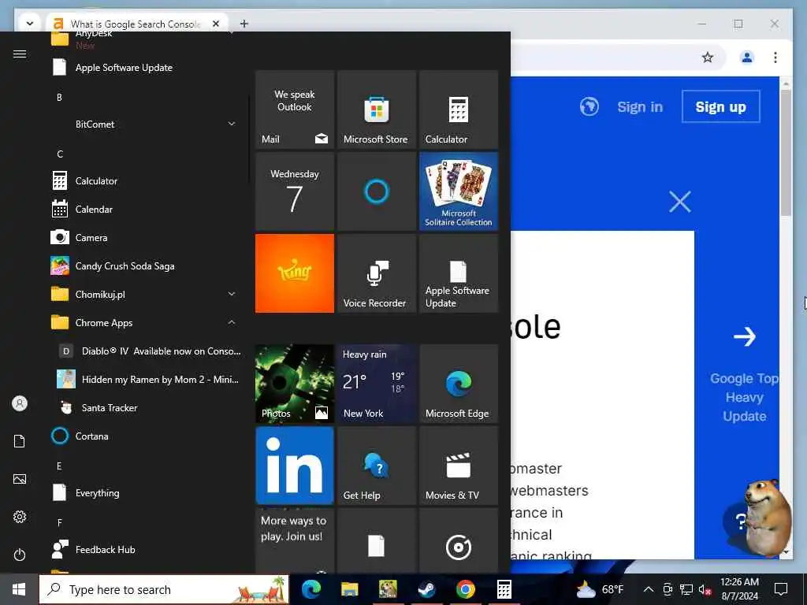Screen dimensions: 807x605
Task: Open the LinkedIn tile
Action: tap(295, 466)
